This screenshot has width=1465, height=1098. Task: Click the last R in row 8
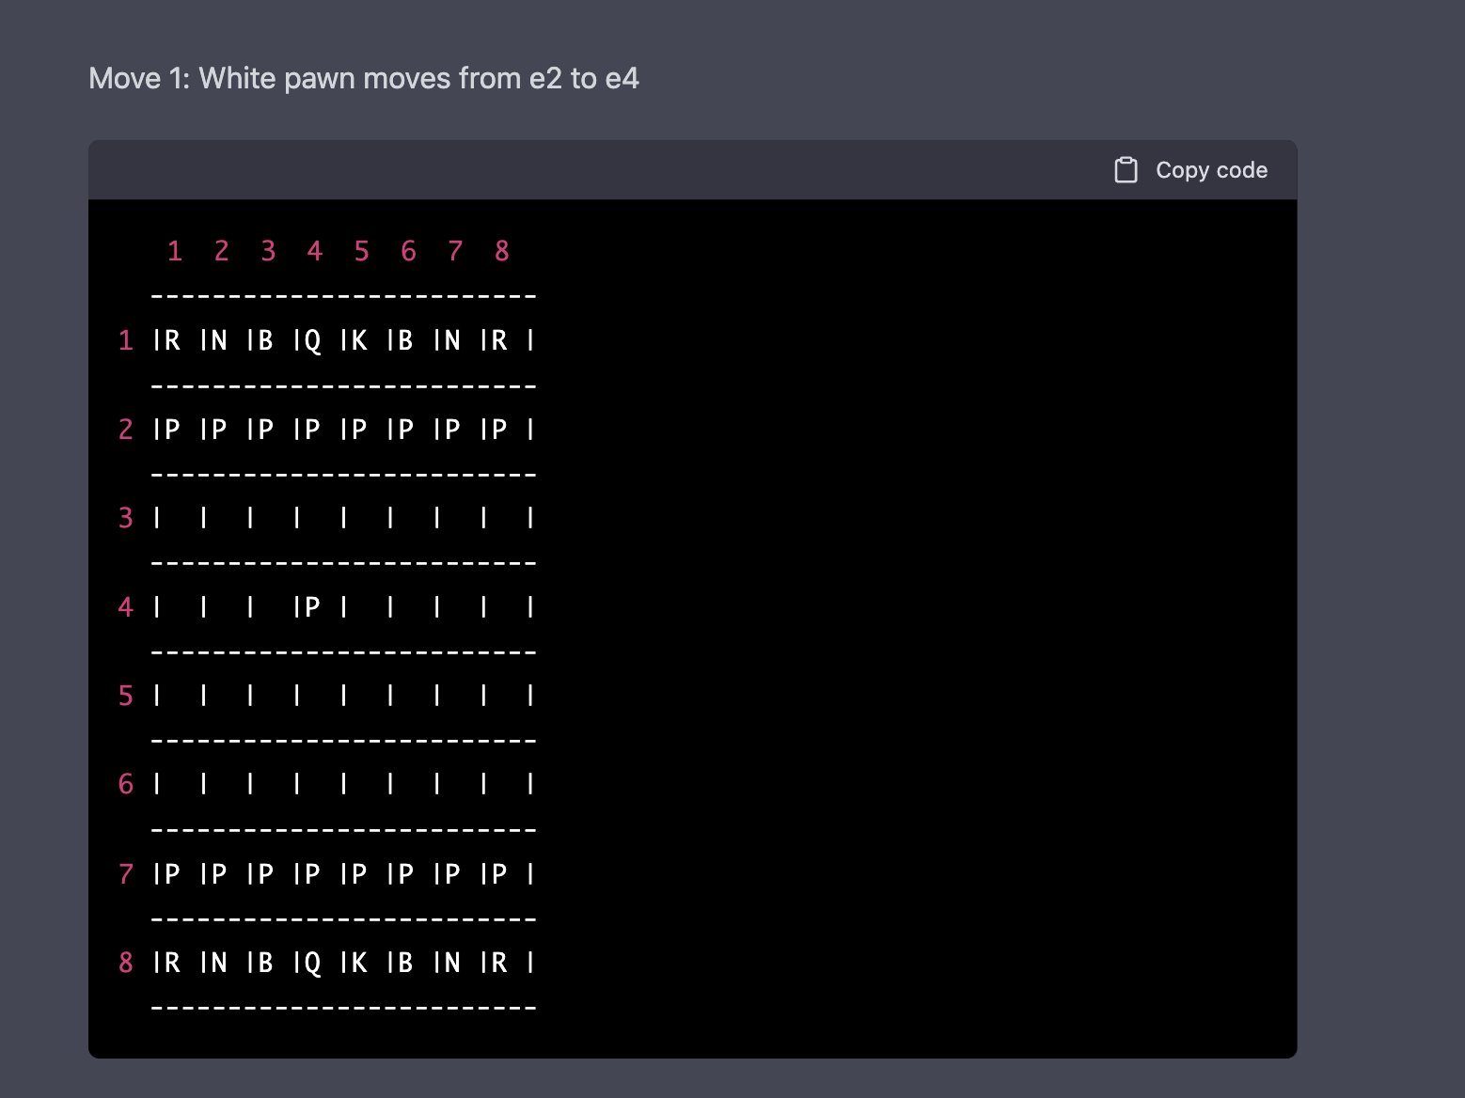click(499, 963)
